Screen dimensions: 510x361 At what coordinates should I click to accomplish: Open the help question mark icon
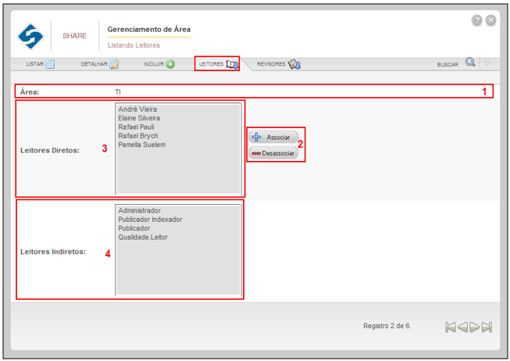pyautogui.click(x=477, y=20)
